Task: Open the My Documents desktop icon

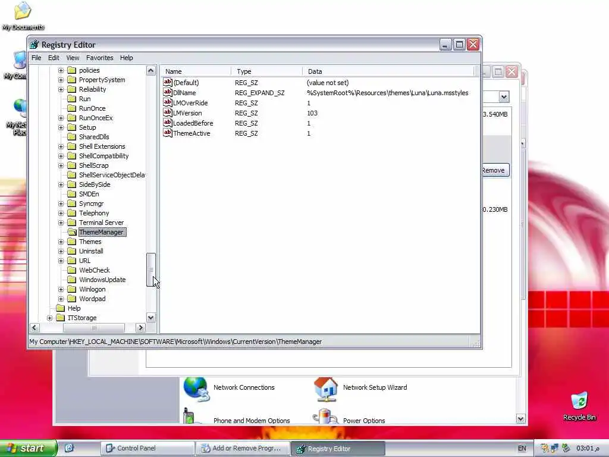Action: [23, 11]
